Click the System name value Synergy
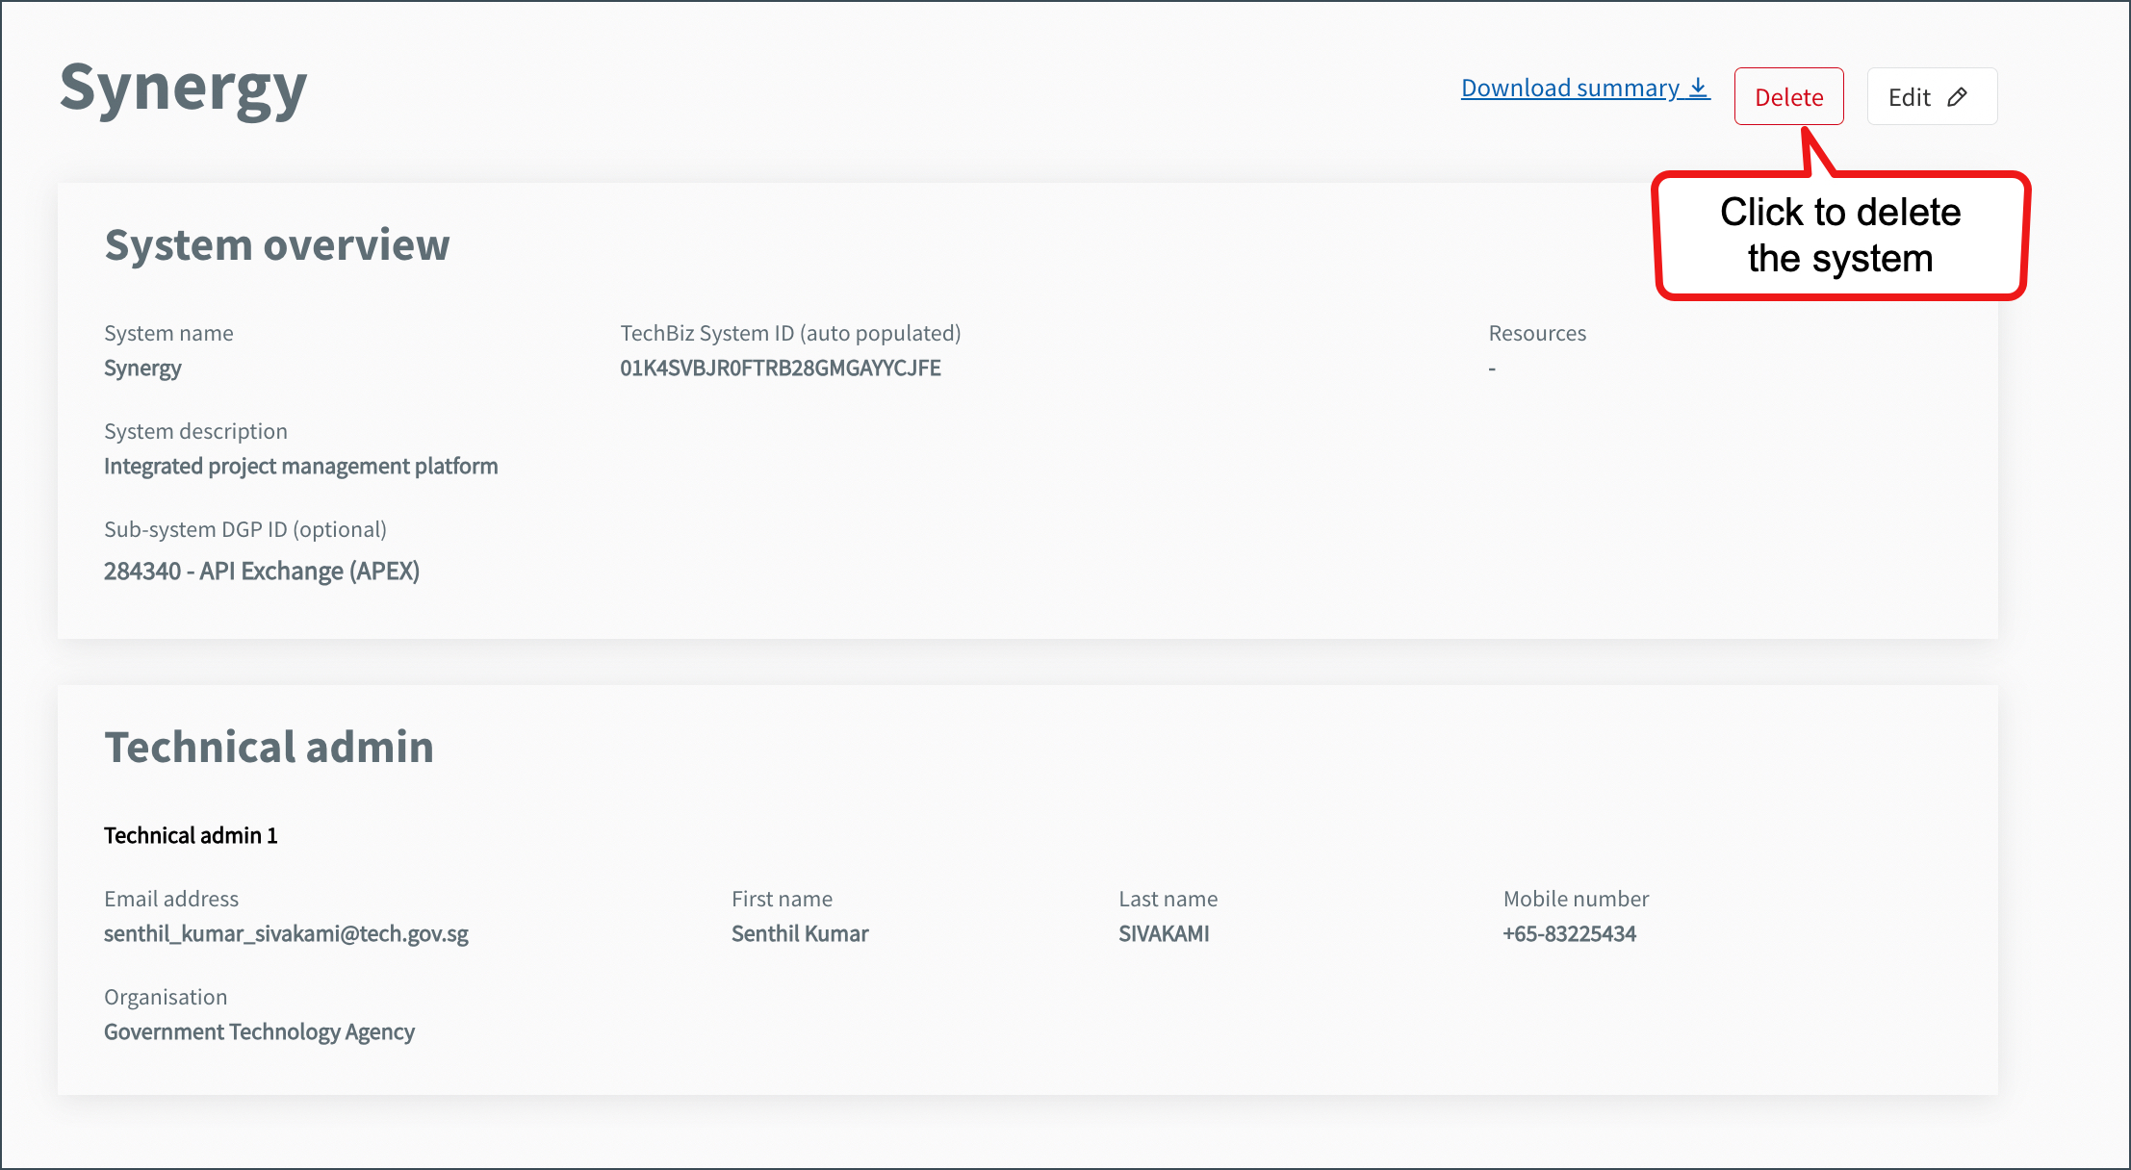 point(142,369)
